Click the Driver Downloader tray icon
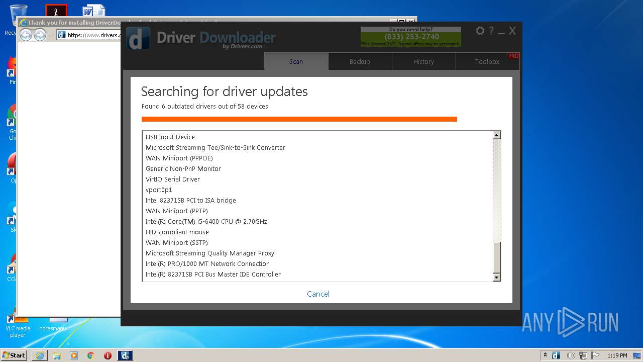The height and width of the screenshot is (362, 643). tap(556, 355)
